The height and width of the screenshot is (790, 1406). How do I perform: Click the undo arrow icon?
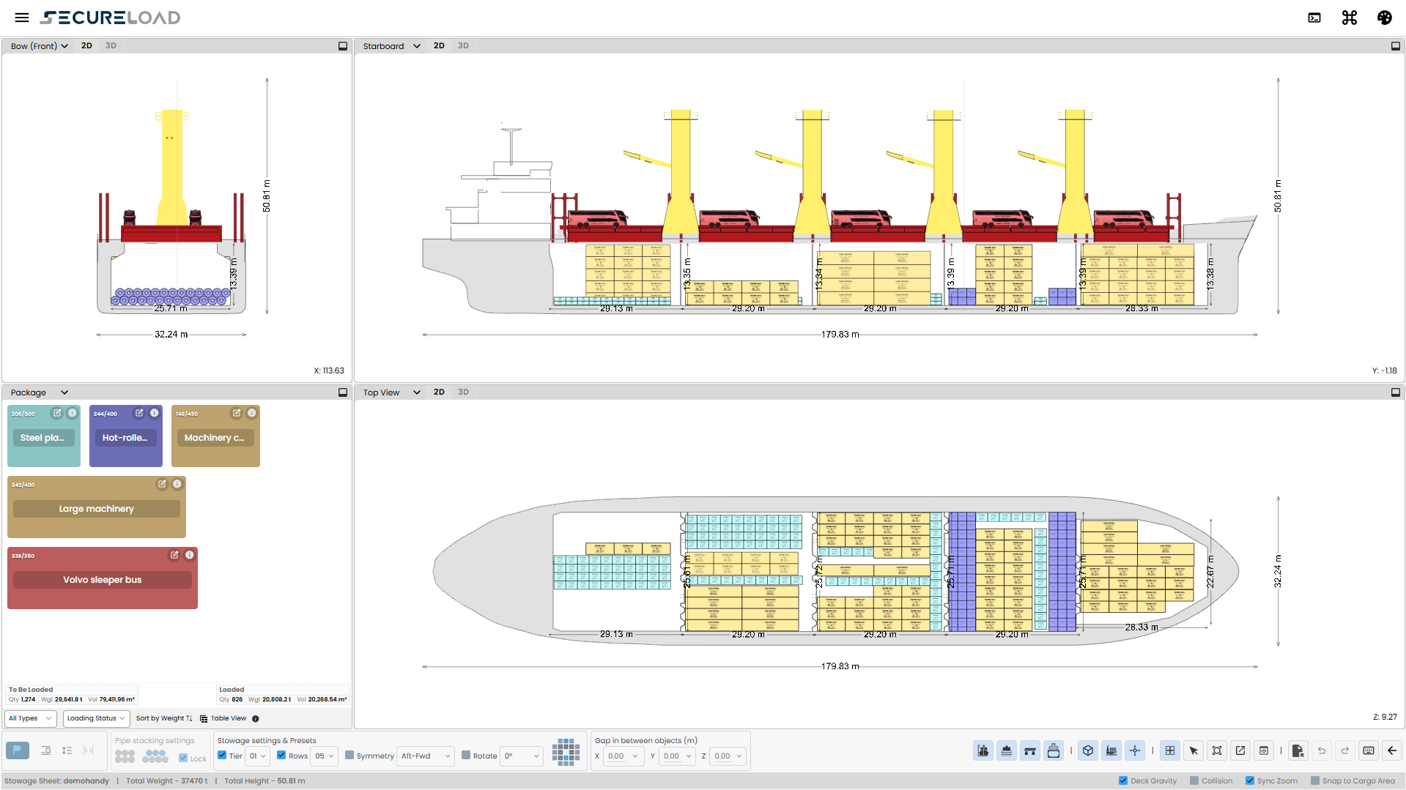(1322, 750)
